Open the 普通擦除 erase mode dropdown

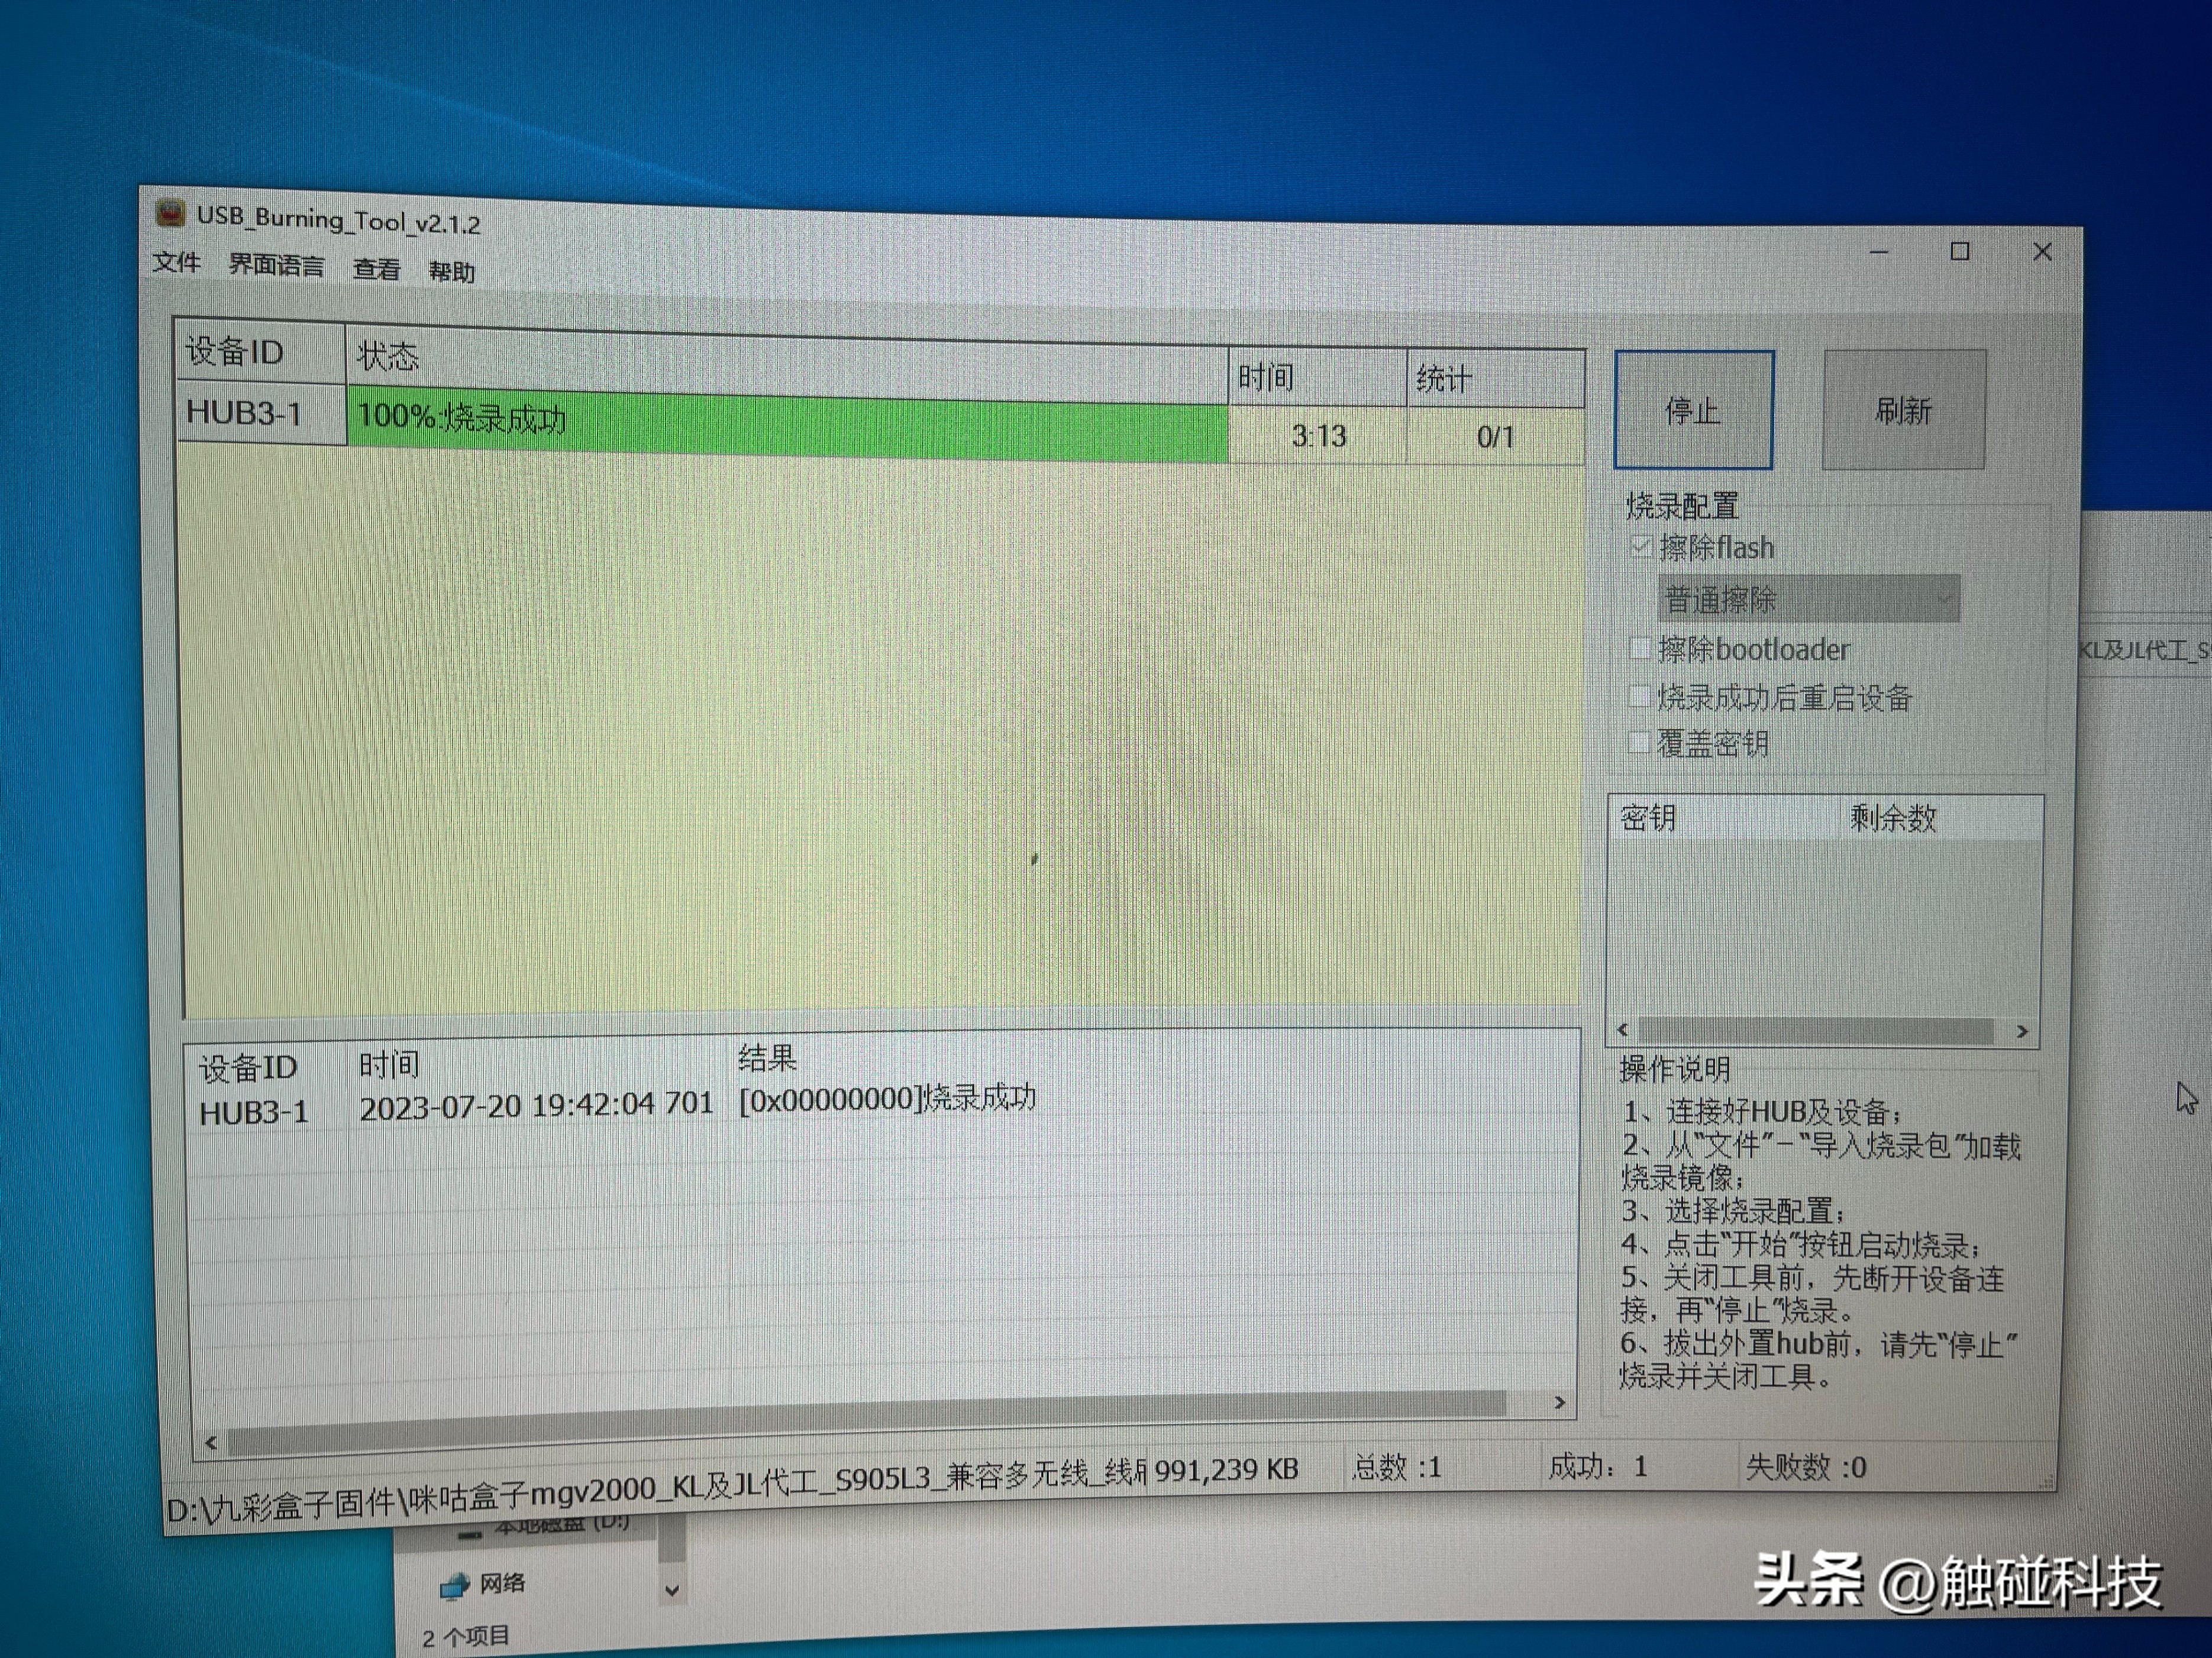click(x=1945, y=598)
